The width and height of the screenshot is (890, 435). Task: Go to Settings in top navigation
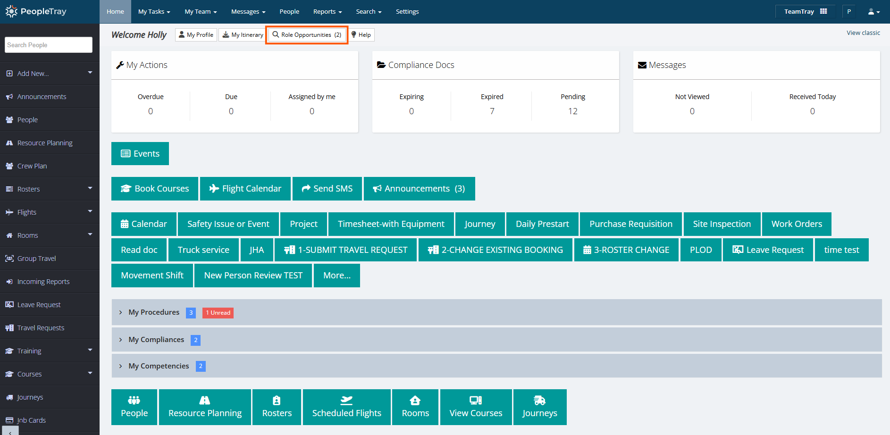pos(407,12)
